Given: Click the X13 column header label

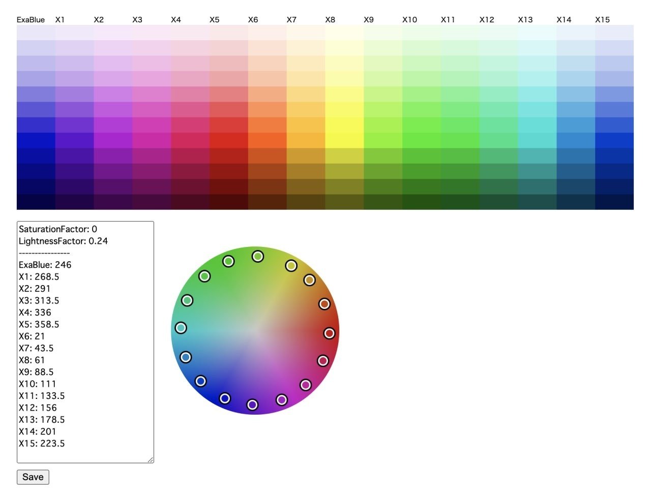Looking at the screenshot, I should 525,20.
